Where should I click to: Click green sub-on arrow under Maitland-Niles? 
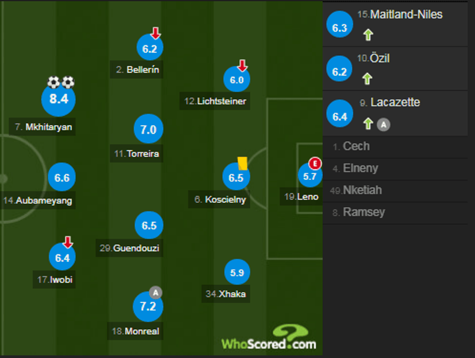click(x=368, y=35)
